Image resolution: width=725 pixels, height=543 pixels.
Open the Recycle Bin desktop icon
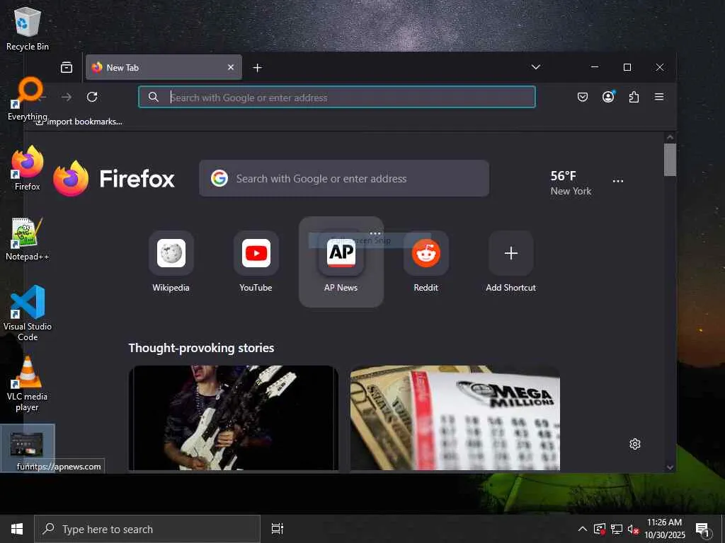[28, 28]
